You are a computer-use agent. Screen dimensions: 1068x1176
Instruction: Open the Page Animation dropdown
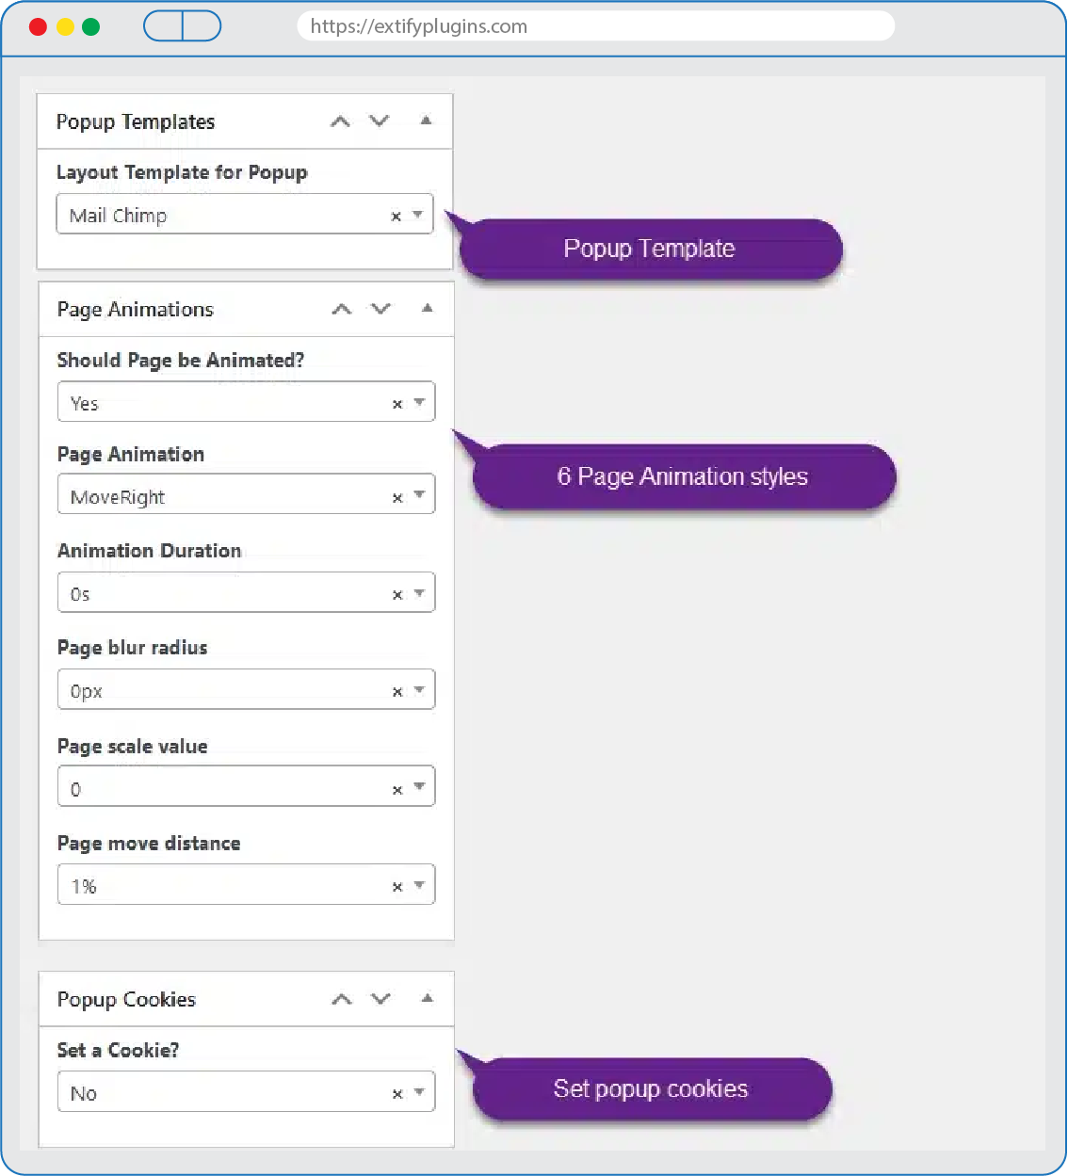[x=419, y=495]
